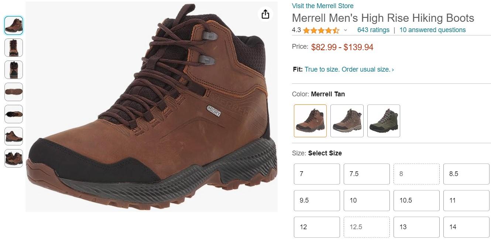491x241 pixels.
Task: Click the share icon on product image
Action: pyautogui.click(x=265, y=14)
